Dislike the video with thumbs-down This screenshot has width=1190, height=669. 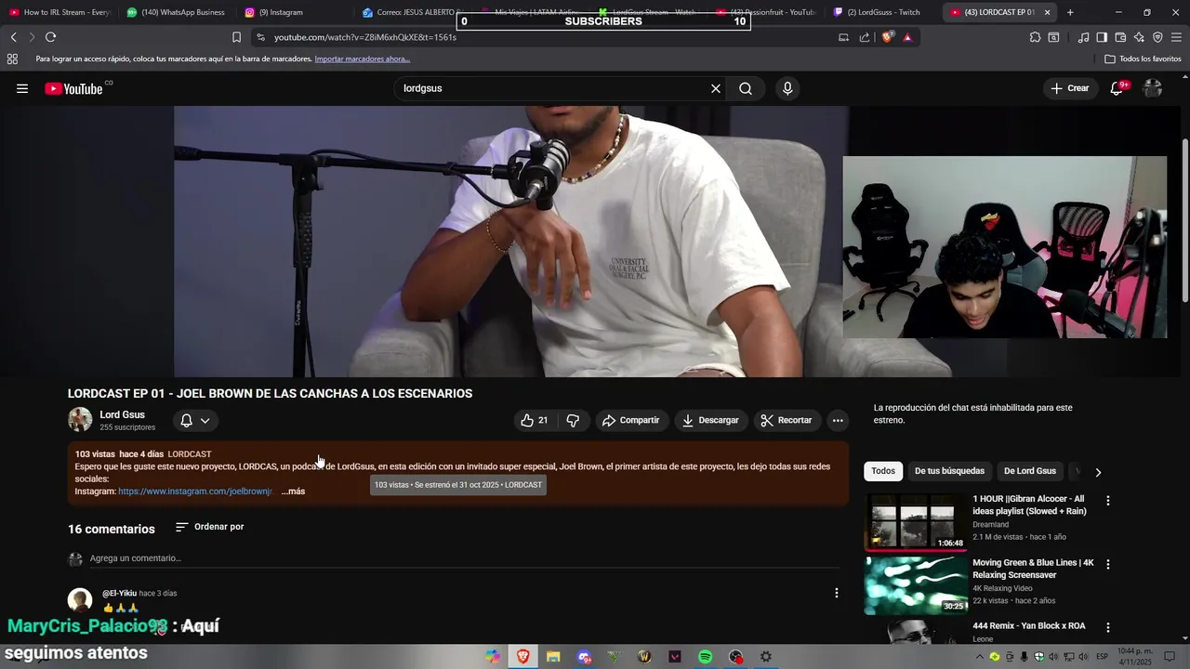click(573, 420)
